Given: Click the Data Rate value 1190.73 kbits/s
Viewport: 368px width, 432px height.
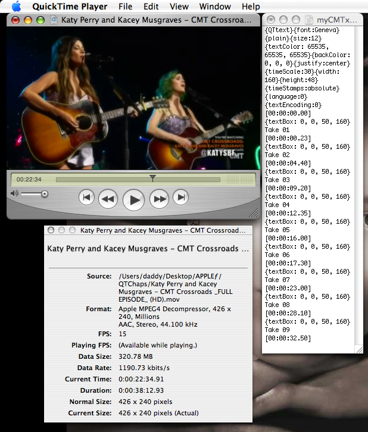Looking at the screenshot, I should coord(144,368).
